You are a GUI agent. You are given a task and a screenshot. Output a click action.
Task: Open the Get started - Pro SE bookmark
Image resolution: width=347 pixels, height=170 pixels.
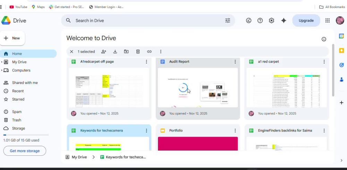pyautogui.click(x=67, y=7)
